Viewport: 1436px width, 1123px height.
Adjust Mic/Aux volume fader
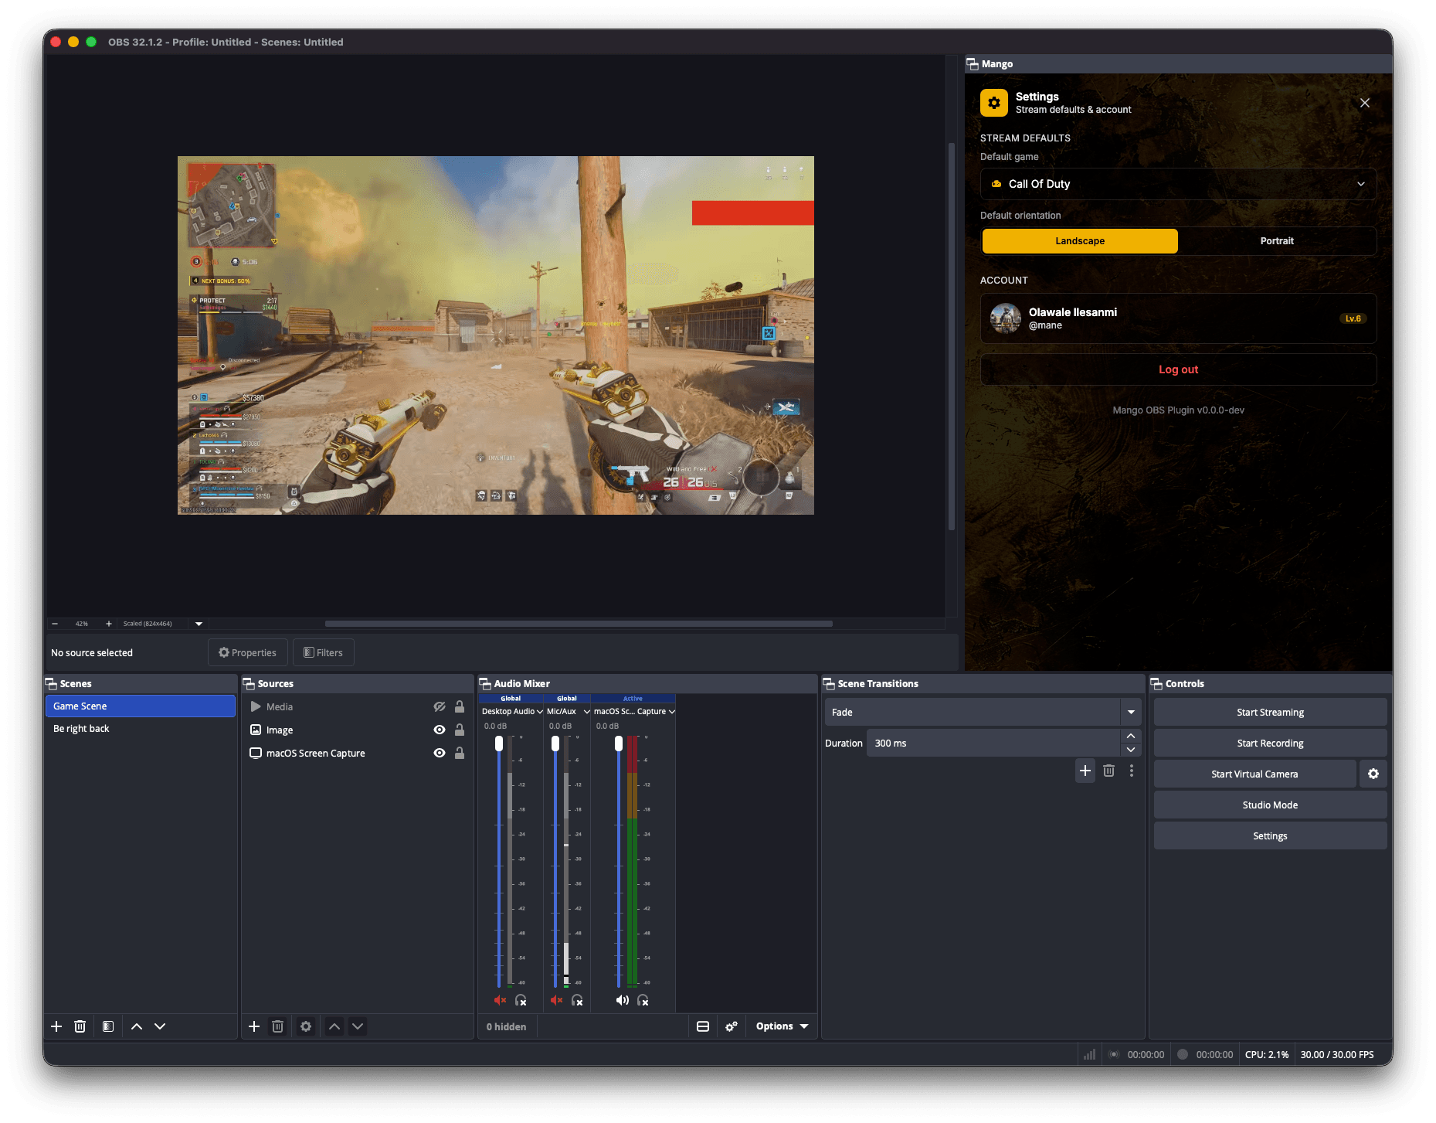point(555,744)
